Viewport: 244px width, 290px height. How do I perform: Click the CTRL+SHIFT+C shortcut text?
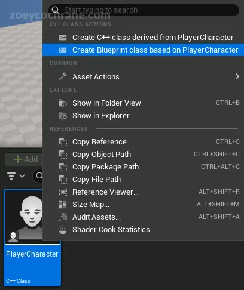[216, 154]
